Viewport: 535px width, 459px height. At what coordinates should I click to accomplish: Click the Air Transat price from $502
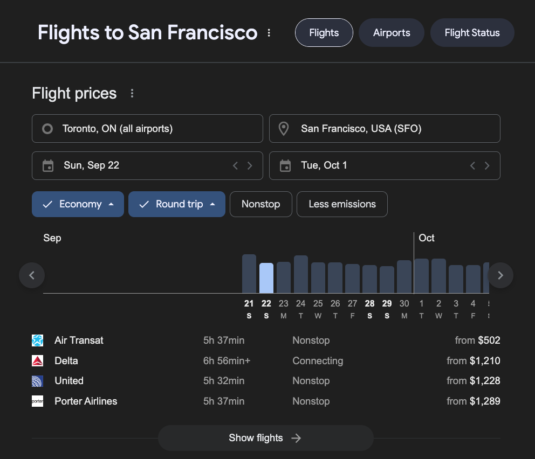tap(477, 340)
